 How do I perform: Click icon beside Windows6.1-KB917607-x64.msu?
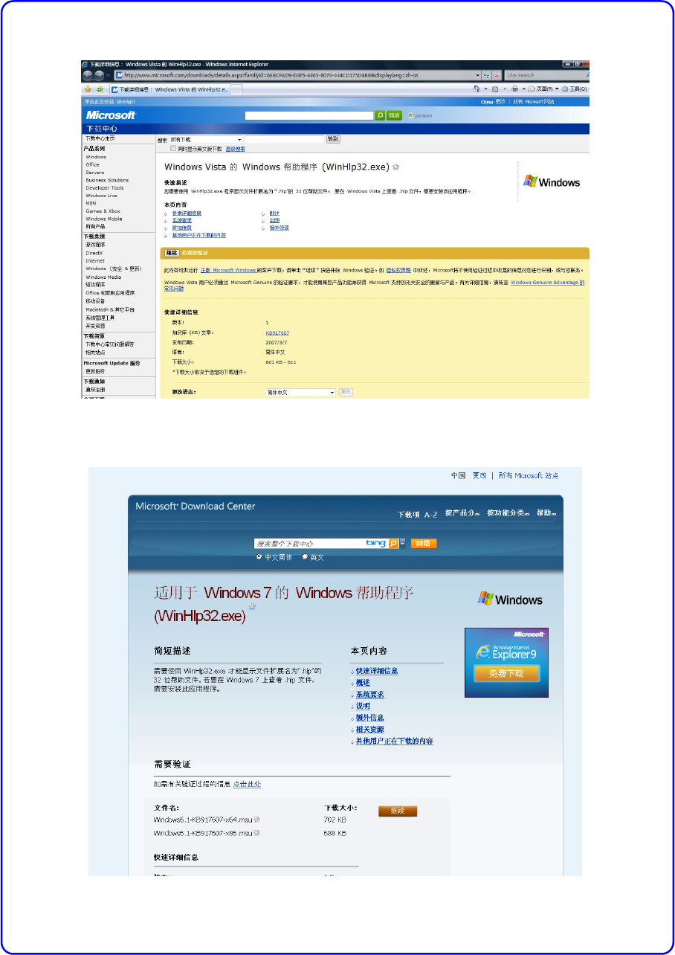[x=256, y=820]
